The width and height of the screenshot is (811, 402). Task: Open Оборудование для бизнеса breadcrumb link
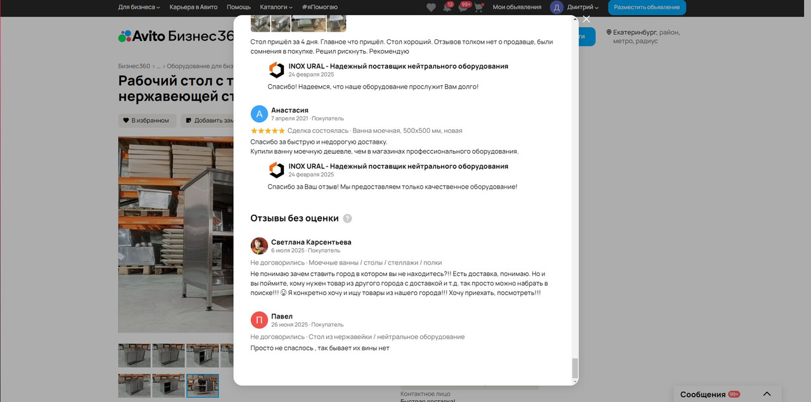coord(200,66)
